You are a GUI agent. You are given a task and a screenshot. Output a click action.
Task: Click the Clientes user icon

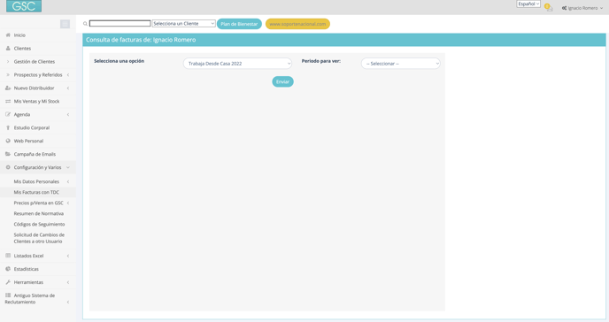[8, 48]
